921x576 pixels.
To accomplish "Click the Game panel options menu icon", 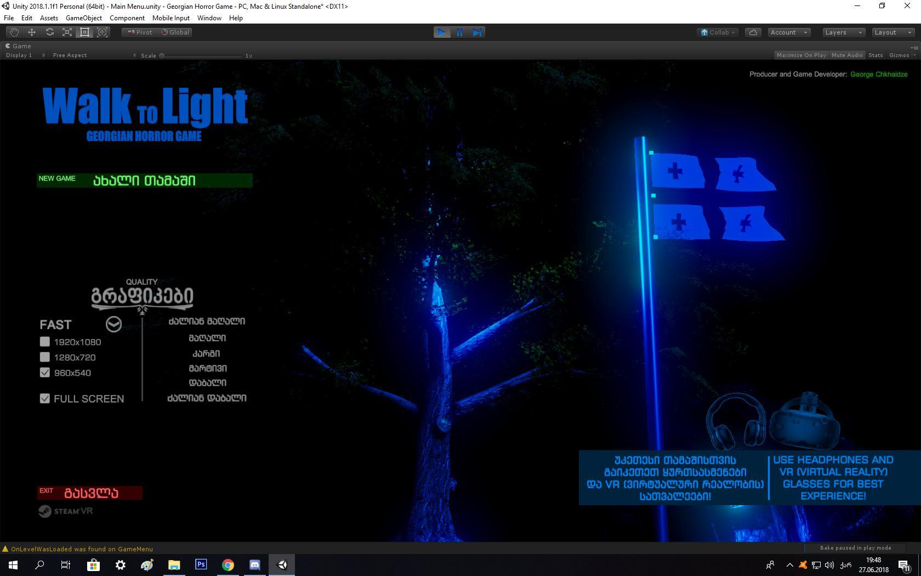I will (914, 48).
